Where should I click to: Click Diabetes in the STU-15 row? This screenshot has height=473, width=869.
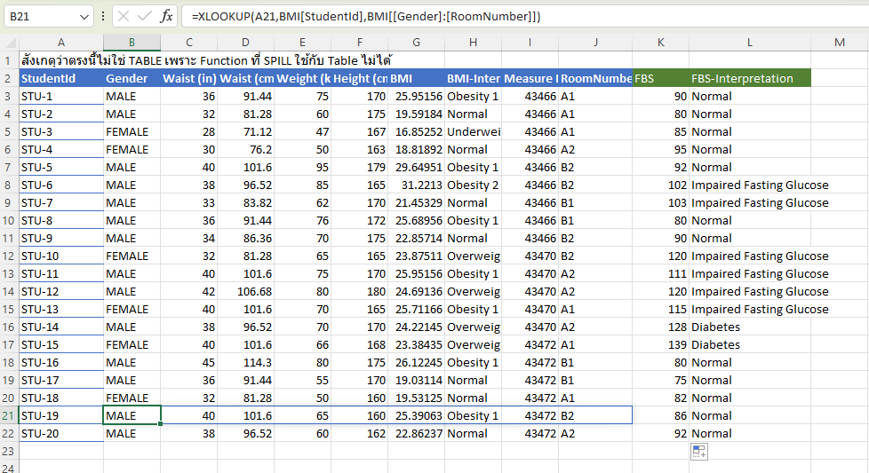tap(750, 344)
